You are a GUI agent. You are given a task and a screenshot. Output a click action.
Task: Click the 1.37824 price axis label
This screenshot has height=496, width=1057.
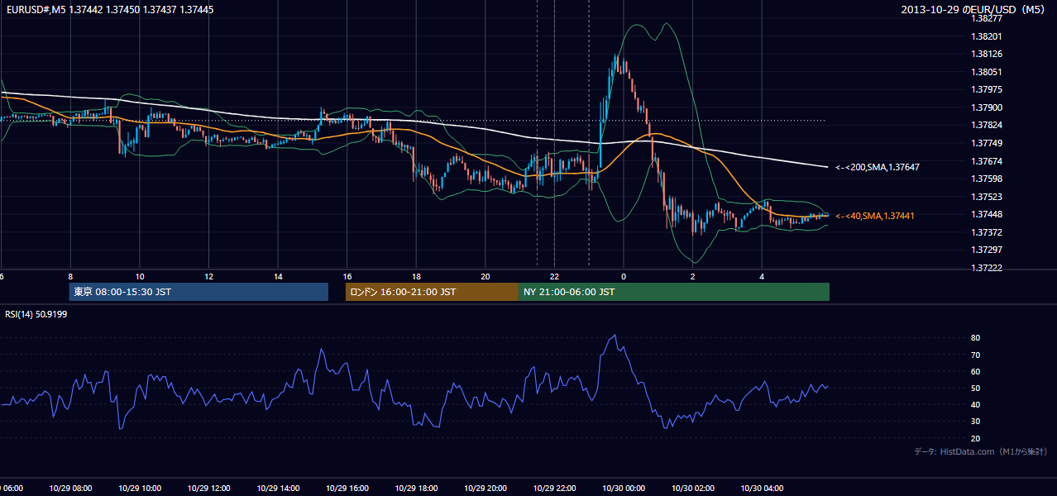point(988,125)
